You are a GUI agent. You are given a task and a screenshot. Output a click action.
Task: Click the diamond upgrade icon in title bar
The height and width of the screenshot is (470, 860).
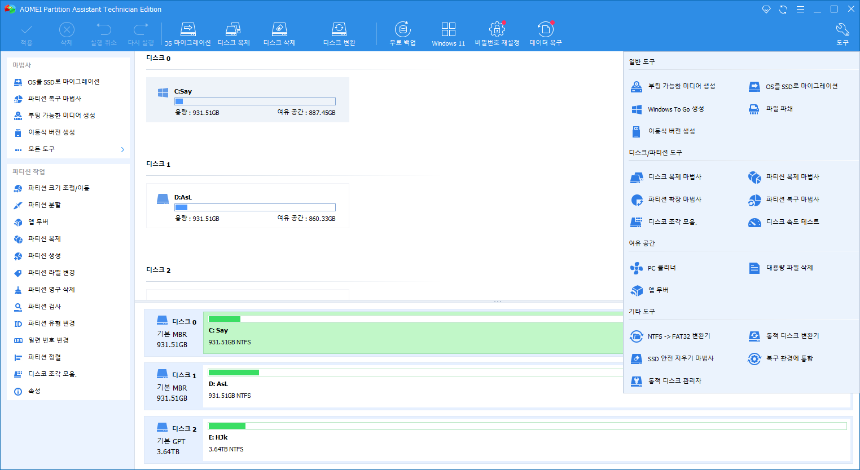click(766, 9)
